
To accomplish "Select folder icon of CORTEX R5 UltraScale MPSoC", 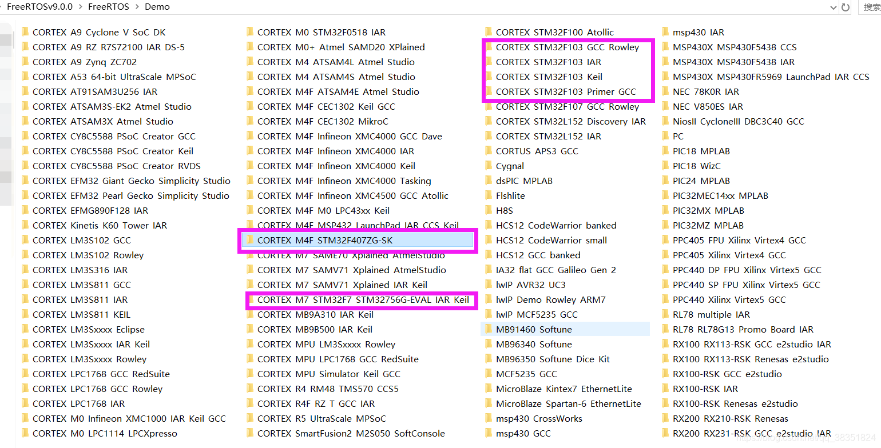I will 250,418.
